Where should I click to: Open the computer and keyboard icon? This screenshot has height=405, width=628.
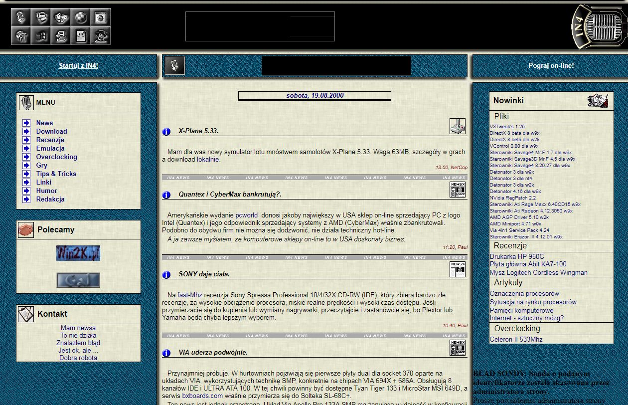tap(61, 36)
